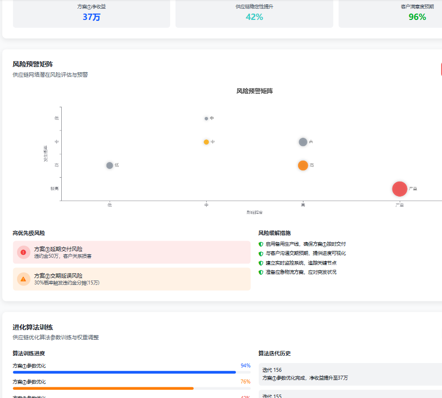Select the small gray 中 bubble at top
Viewport: 442px width, 398px height.
(x=206, y=118)
